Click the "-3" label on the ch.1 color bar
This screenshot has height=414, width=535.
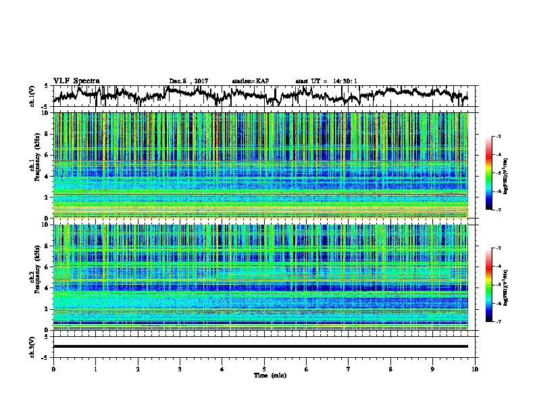point(498,137)
